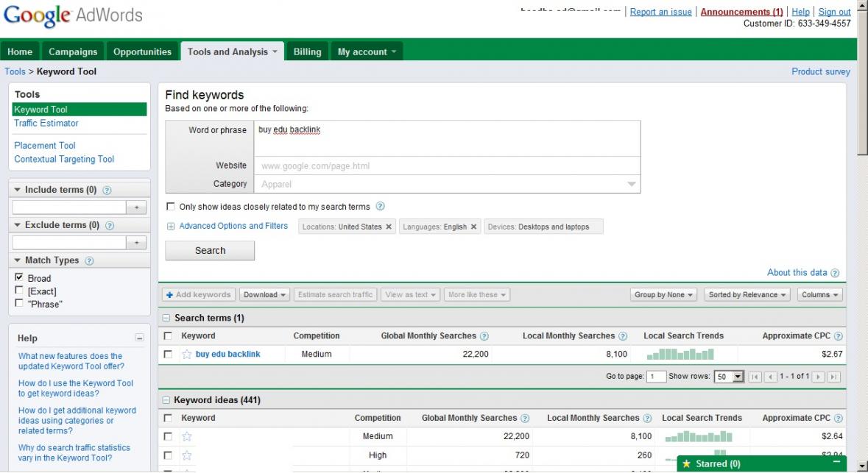The width and height of the screenshot is (868, 473).
Task: Click help icon beside closely related ideas option
Action: coord(381,207)
